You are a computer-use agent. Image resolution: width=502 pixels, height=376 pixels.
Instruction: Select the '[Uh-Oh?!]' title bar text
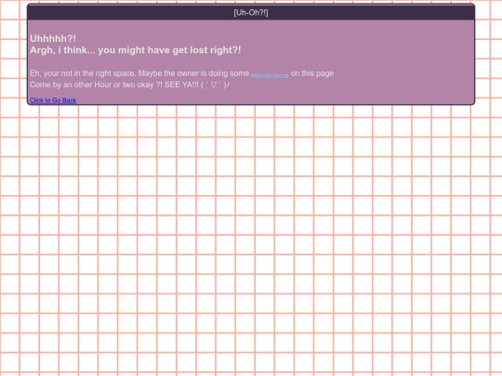(x=251, y=13)
